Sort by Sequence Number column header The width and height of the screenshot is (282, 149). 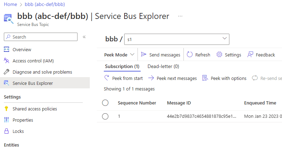(x=137, y=103)
